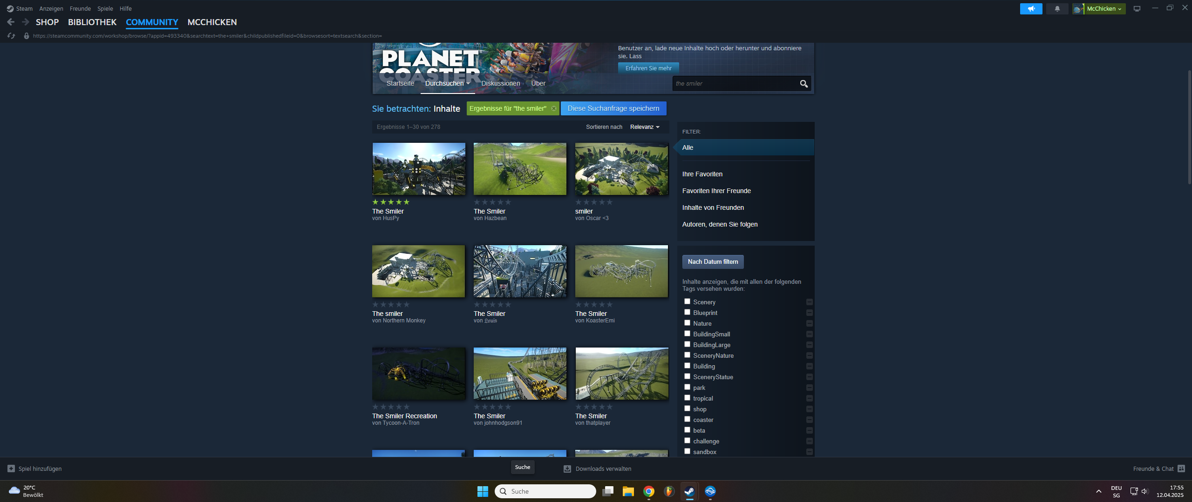Open The Smiler Recreation thumbnail
The width and height of the screenshot is (1192, 502).
coord(419,374)
